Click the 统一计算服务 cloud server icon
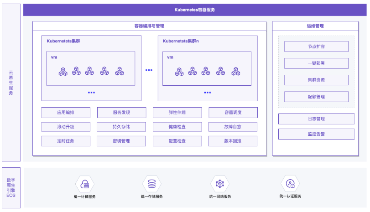 pos(85,184)
